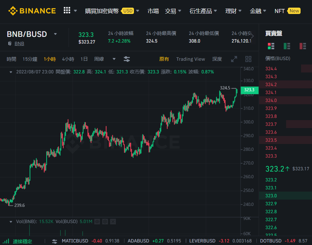Click the book icon beside BNB link

pyautogui.click(x=10, y=44)
